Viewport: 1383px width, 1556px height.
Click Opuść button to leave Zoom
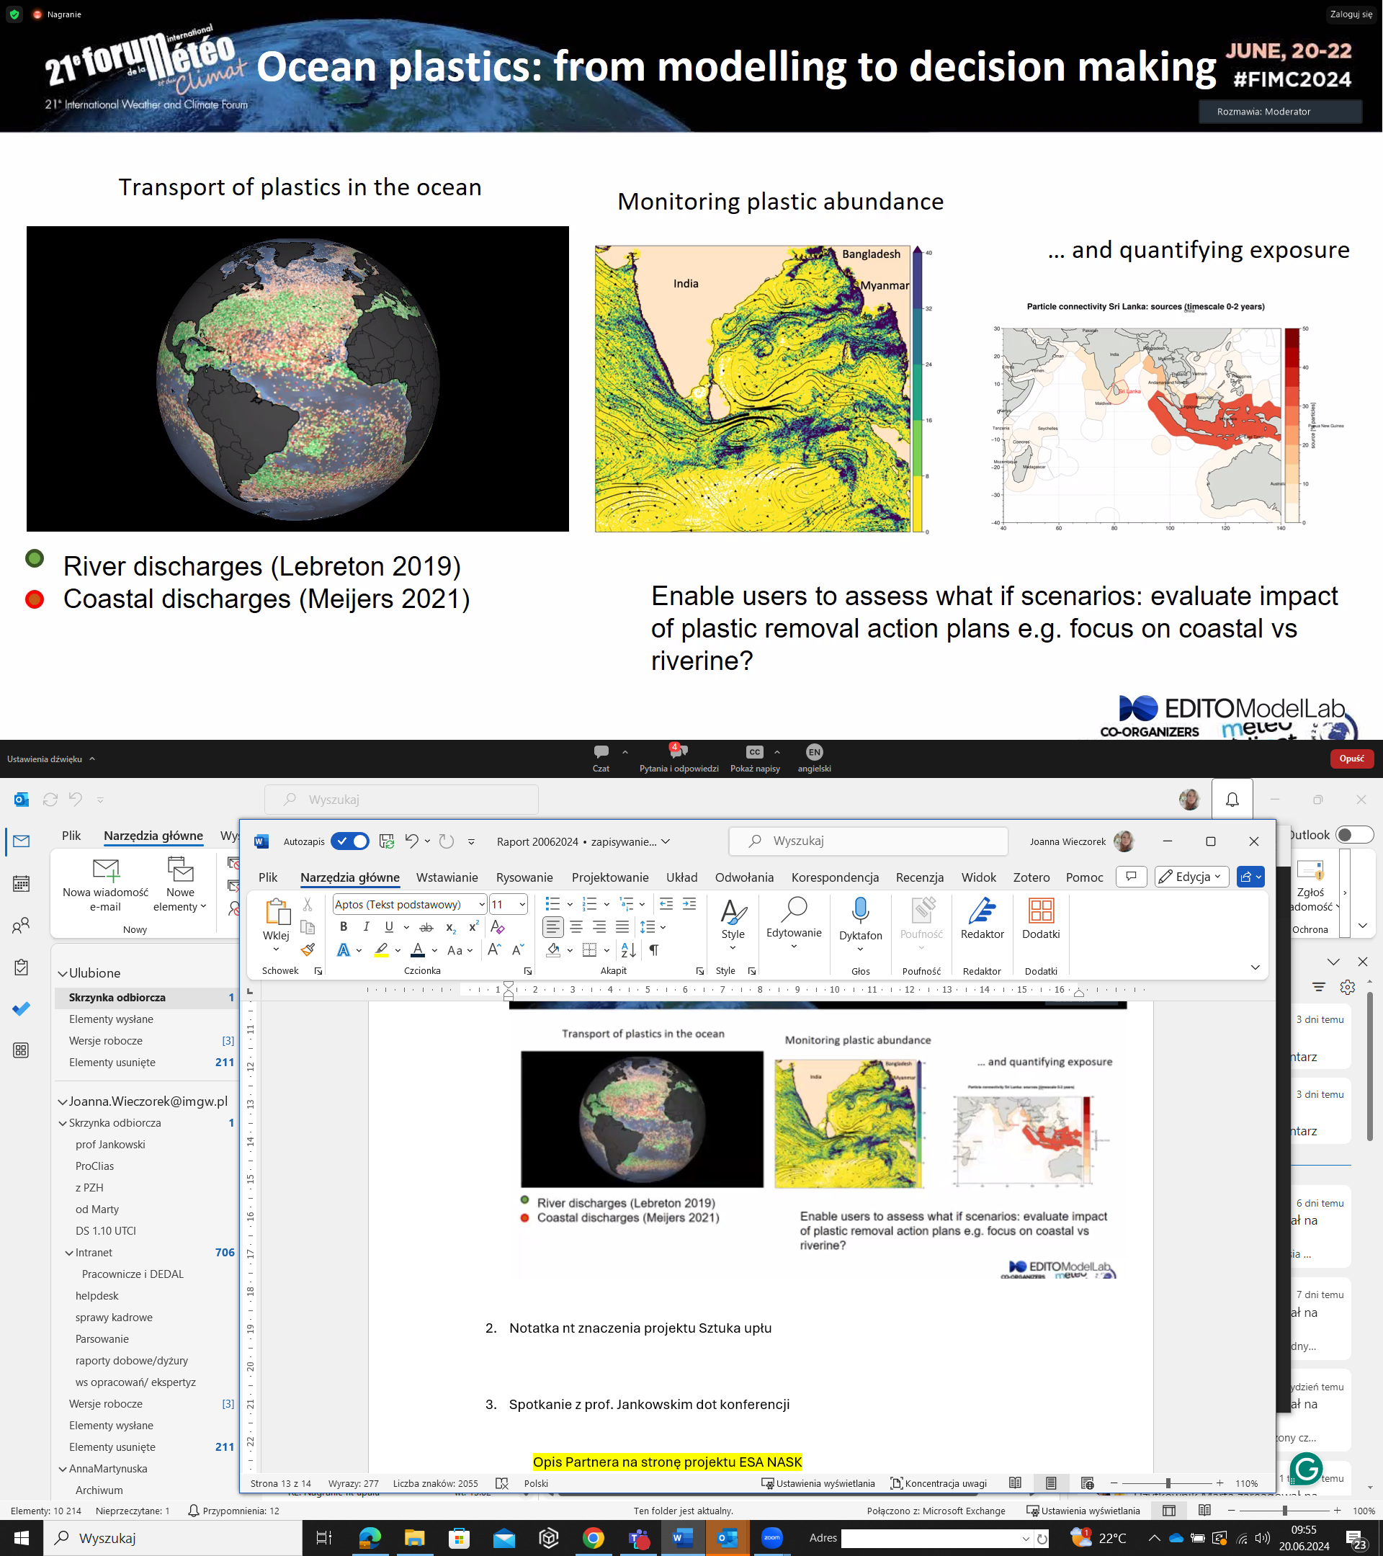click(1352, 759)
